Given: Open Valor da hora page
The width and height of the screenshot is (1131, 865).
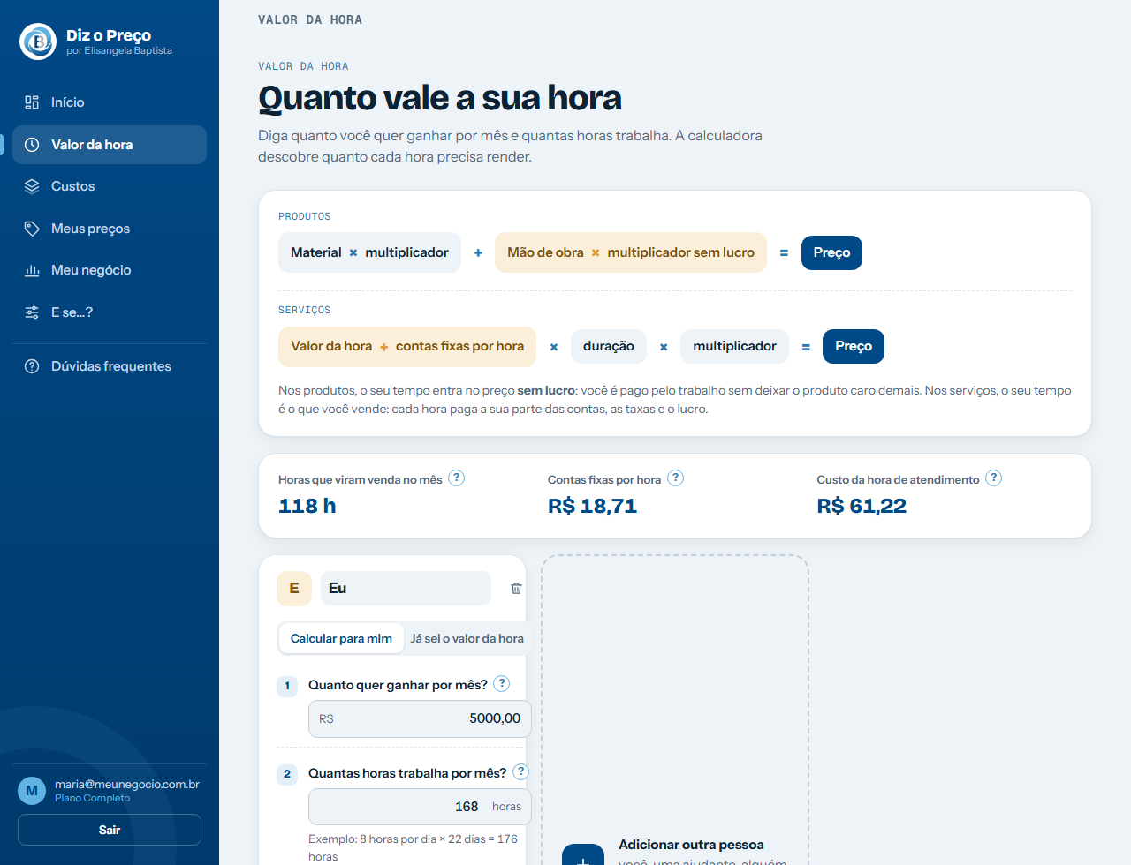Looking at the screenshot, I should tap(110, 145).
